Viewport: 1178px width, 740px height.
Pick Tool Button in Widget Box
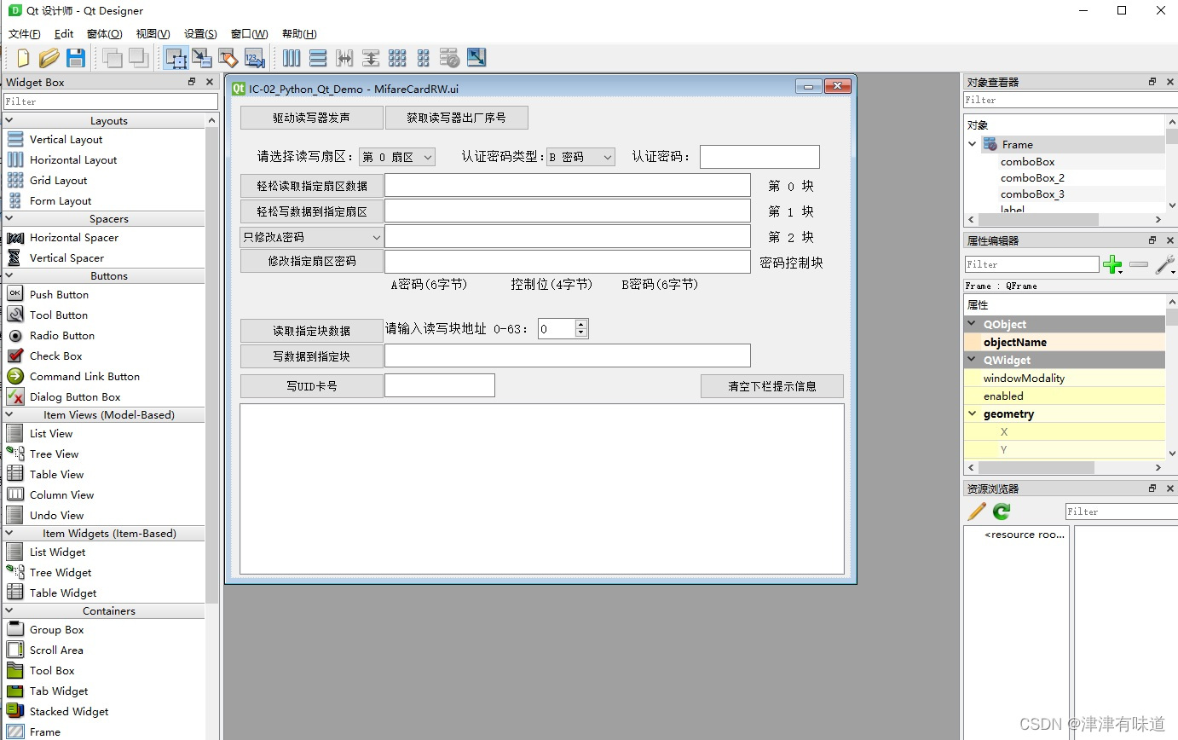[58, 315]
